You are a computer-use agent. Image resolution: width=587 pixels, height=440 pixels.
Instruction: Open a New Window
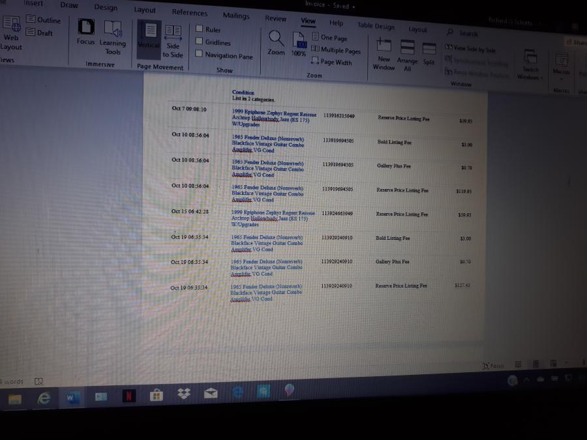(x=384, y=54)
